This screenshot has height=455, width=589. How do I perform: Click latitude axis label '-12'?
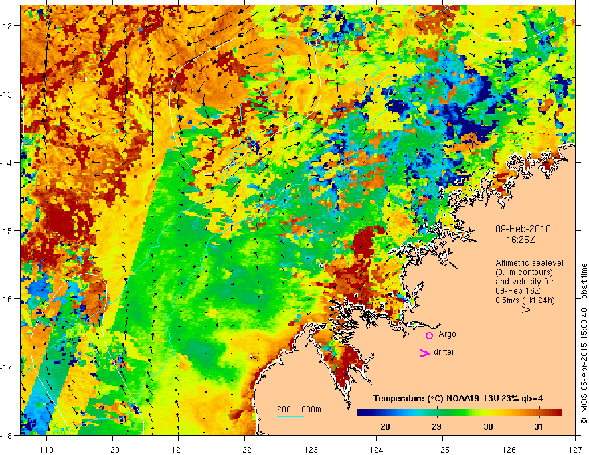[7, 26]
